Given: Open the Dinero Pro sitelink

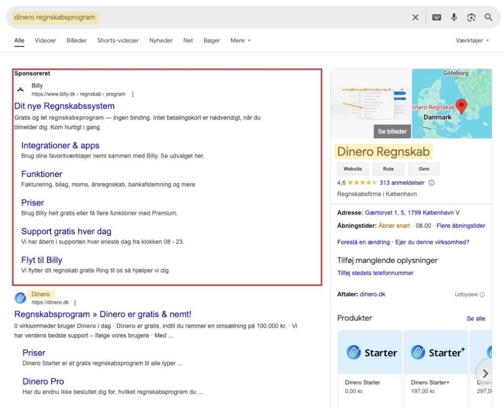Looking at the screenshot, I should (x=43, y=381).
